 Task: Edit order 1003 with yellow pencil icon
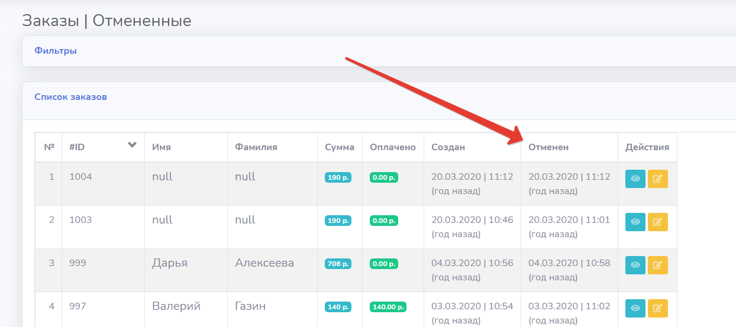657,222
